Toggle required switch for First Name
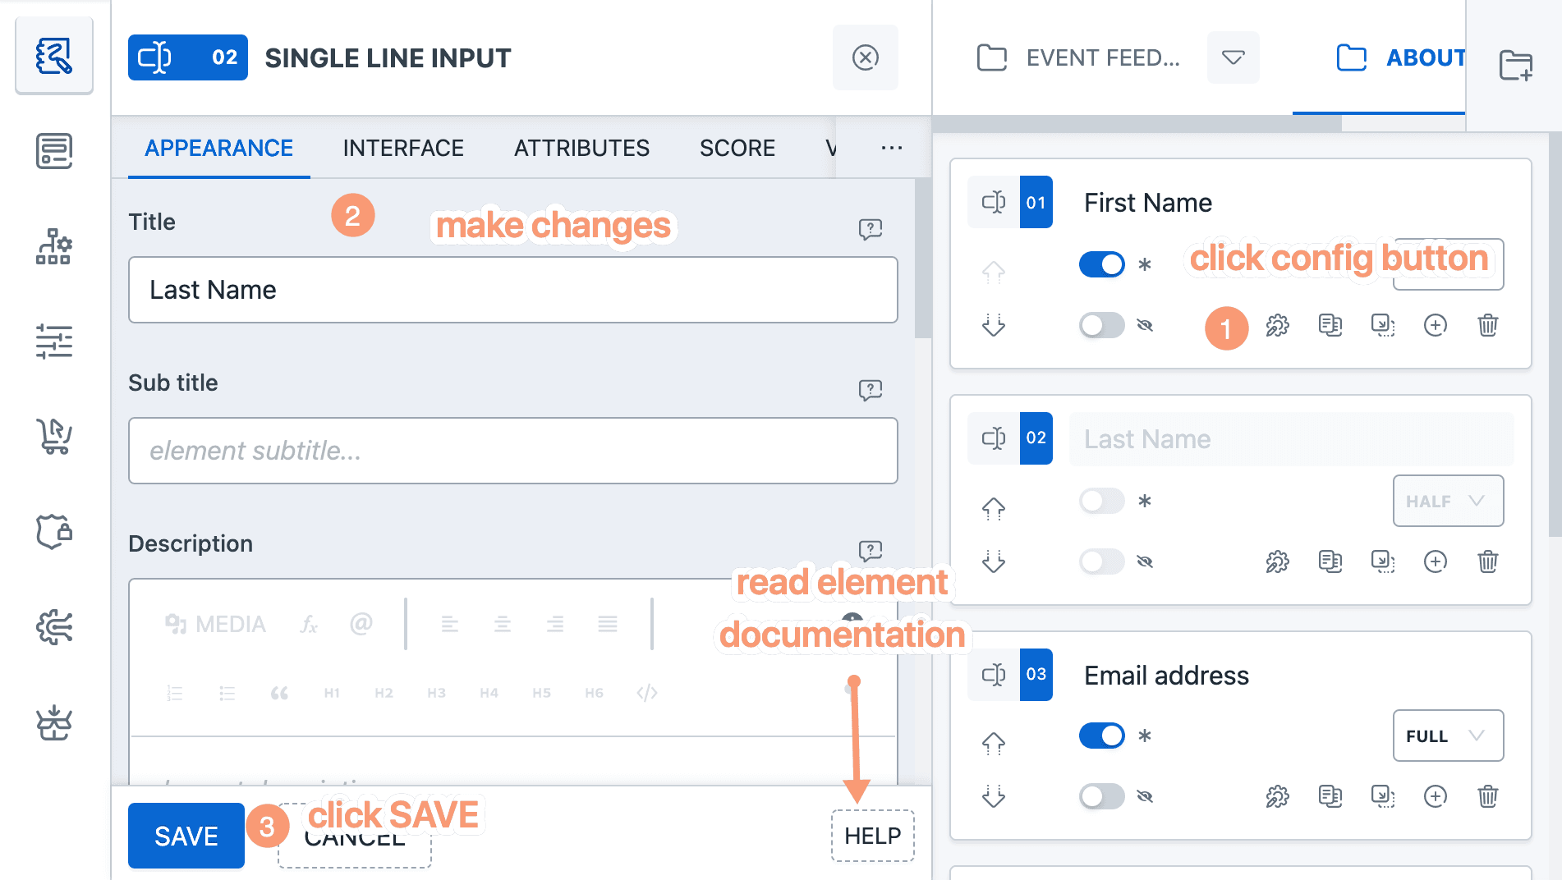1562x880 pixels. point(1102,264)
